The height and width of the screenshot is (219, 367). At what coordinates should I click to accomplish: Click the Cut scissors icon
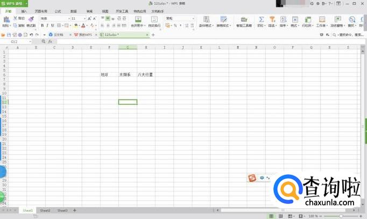click(16, 18)
